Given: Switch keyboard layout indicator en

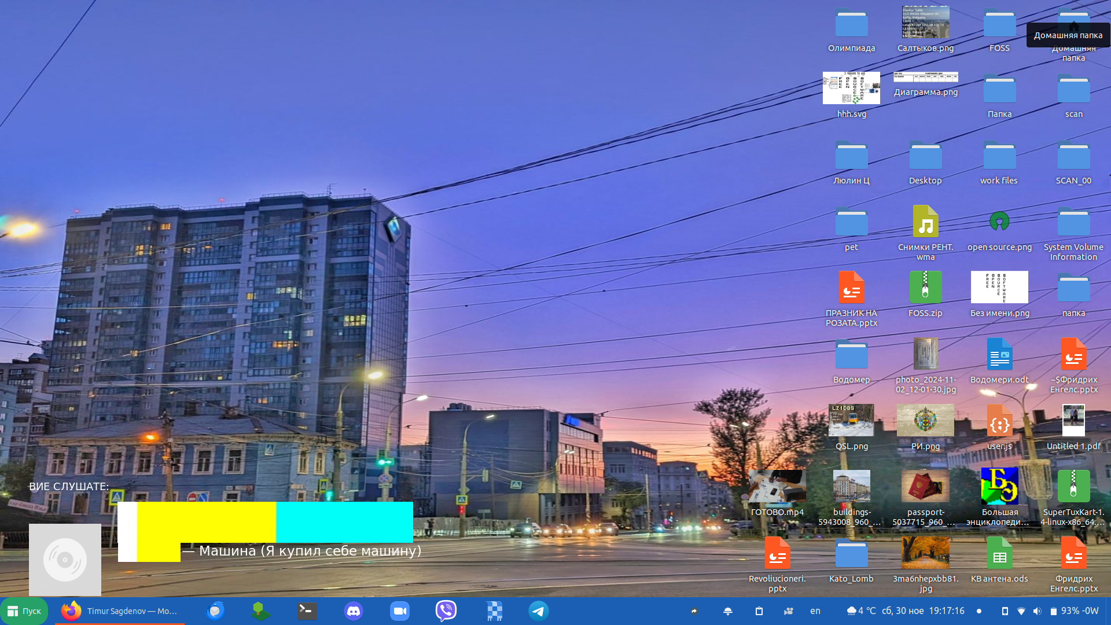Looking at the screenshot, I should pos(815,611).
